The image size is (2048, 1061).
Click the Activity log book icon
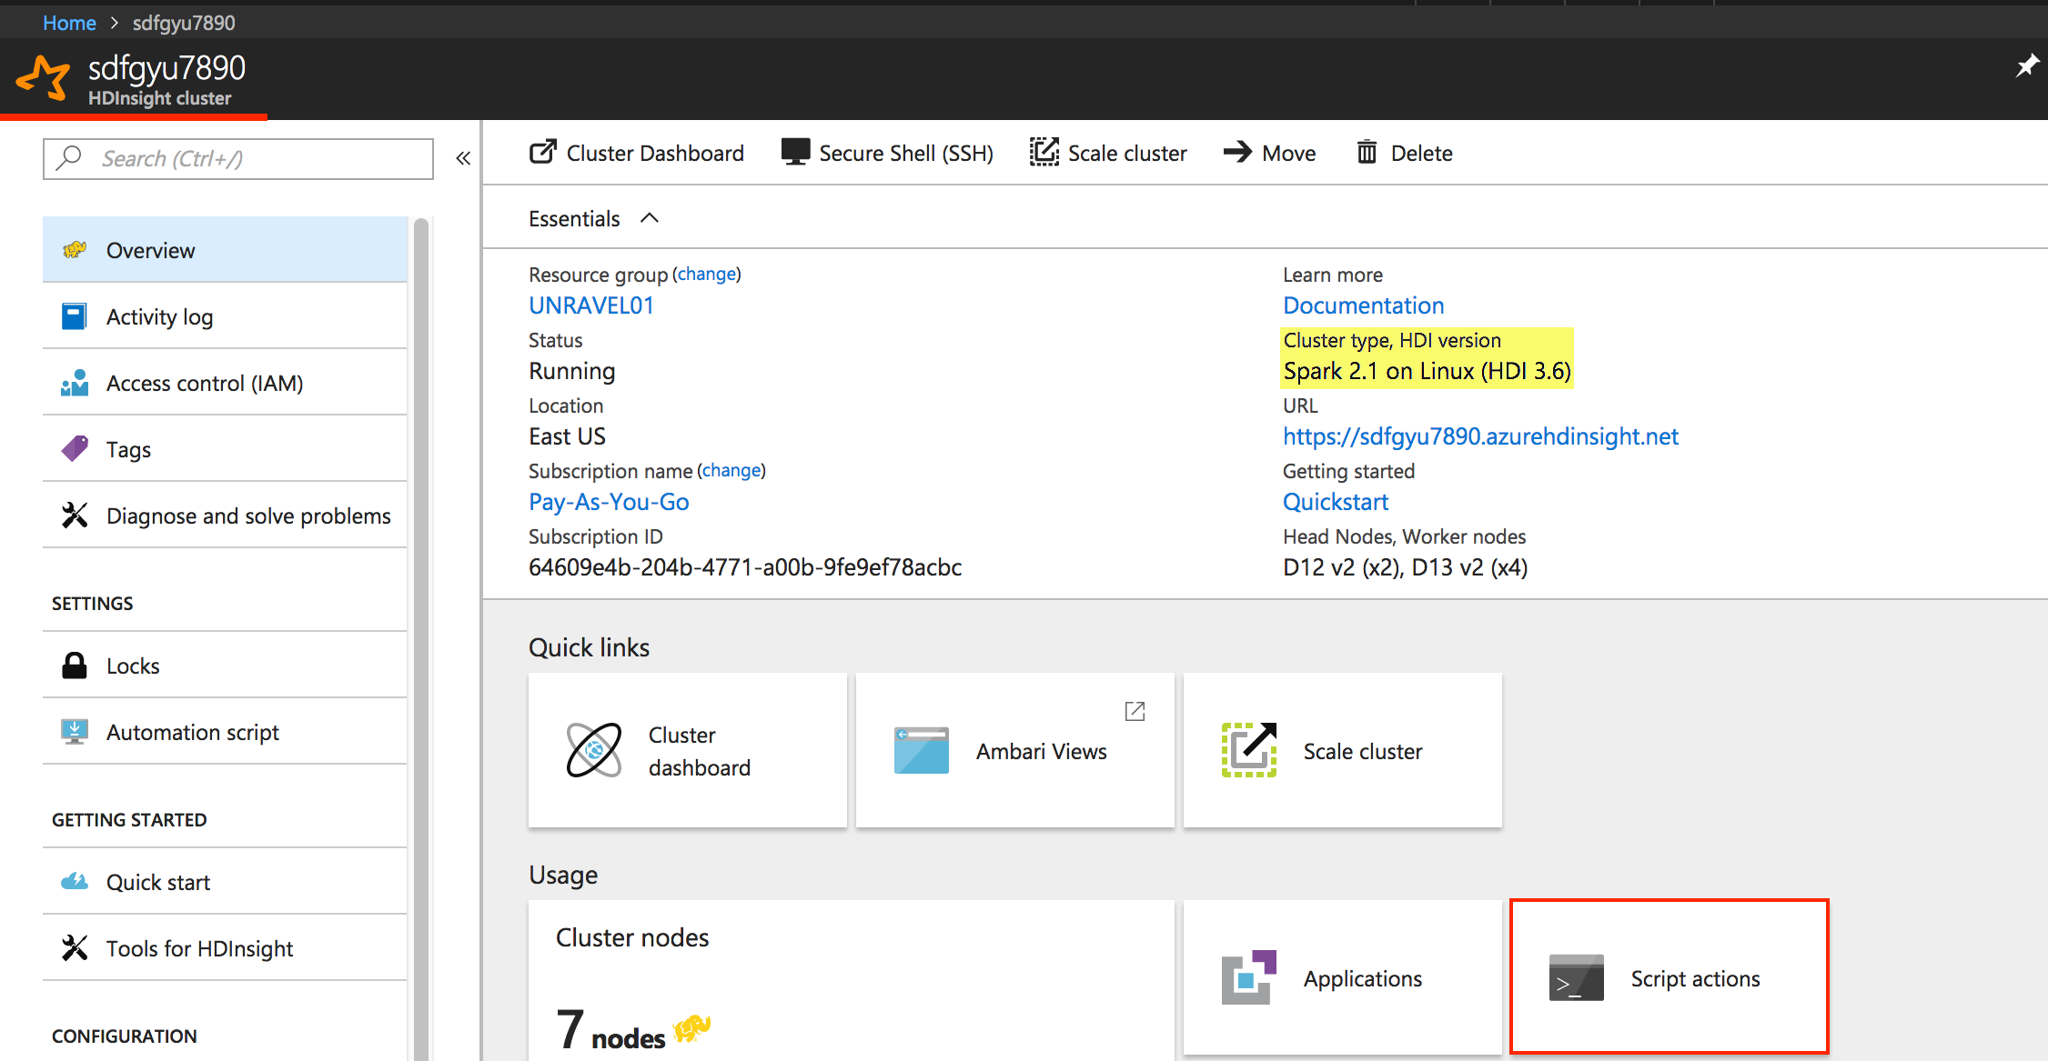tap(75, 316)
